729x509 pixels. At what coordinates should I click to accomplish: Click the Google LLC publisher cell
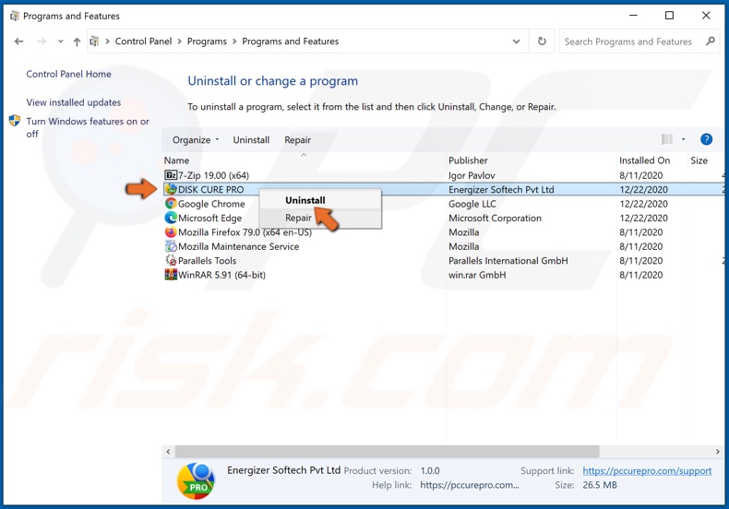point(472,204)
